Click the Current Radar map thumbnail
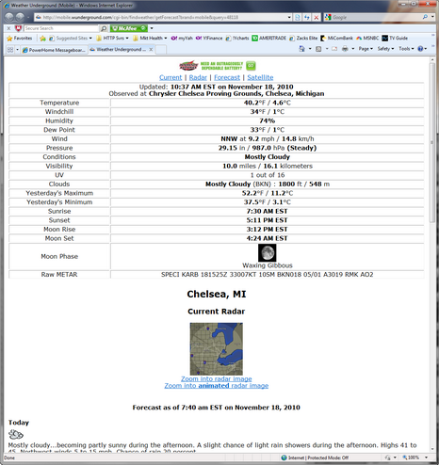Image resolution: width=439 pixels, height=465 pixels. pyautogui.click(x=217, y=349)
